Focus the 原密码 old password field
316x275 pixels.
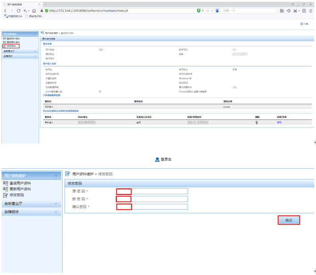pos(152,191)
